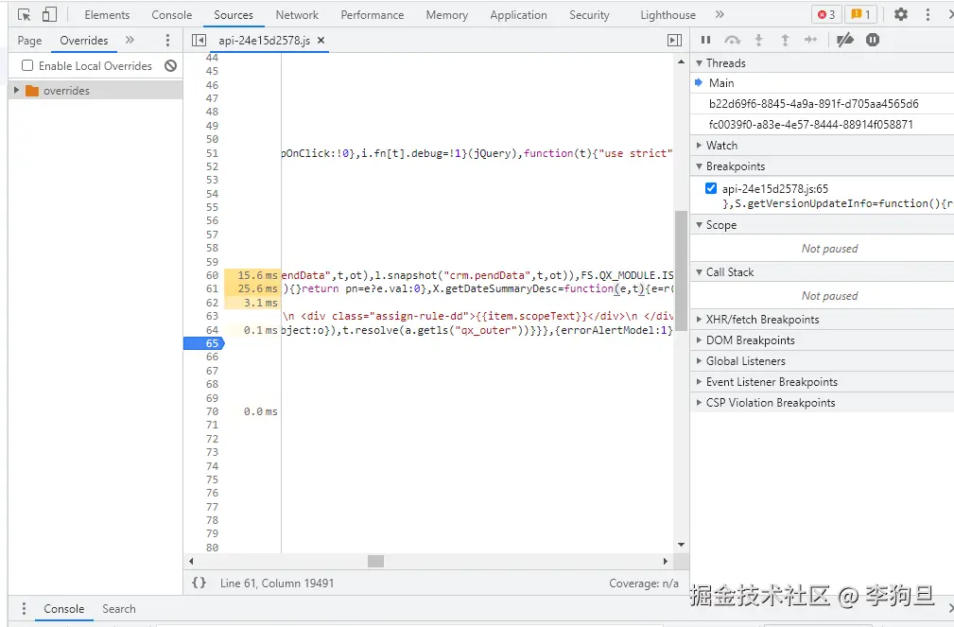This screenshot has width=954, height=627.
Task: Click the yellow issues count badge
Action: [860, 14]
